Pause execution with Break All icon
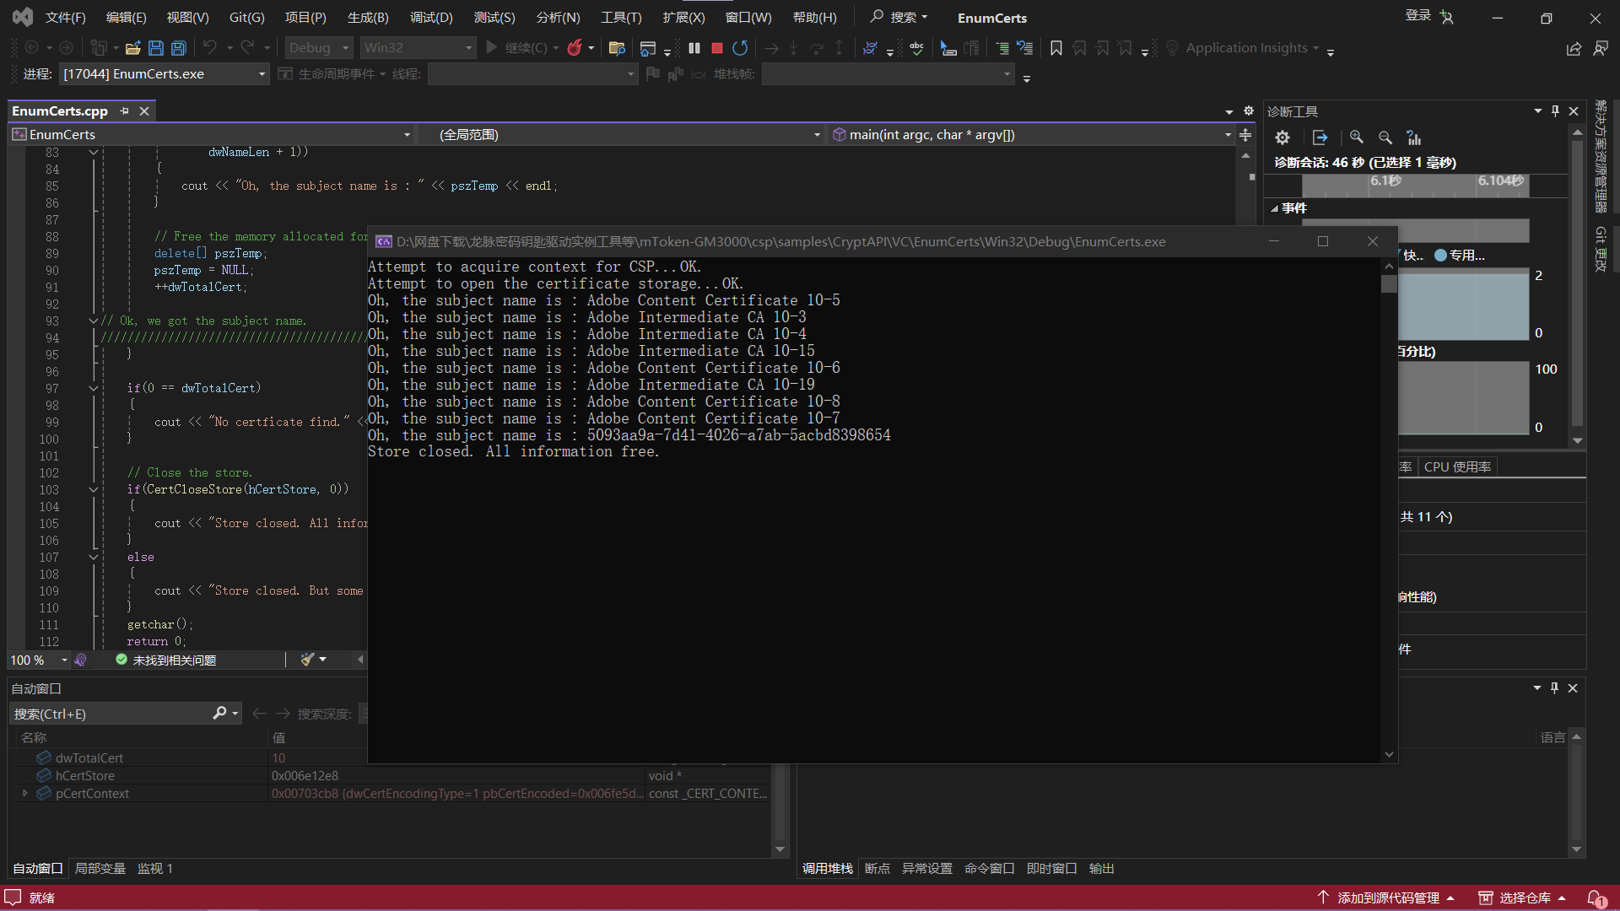 pos(694,48)
